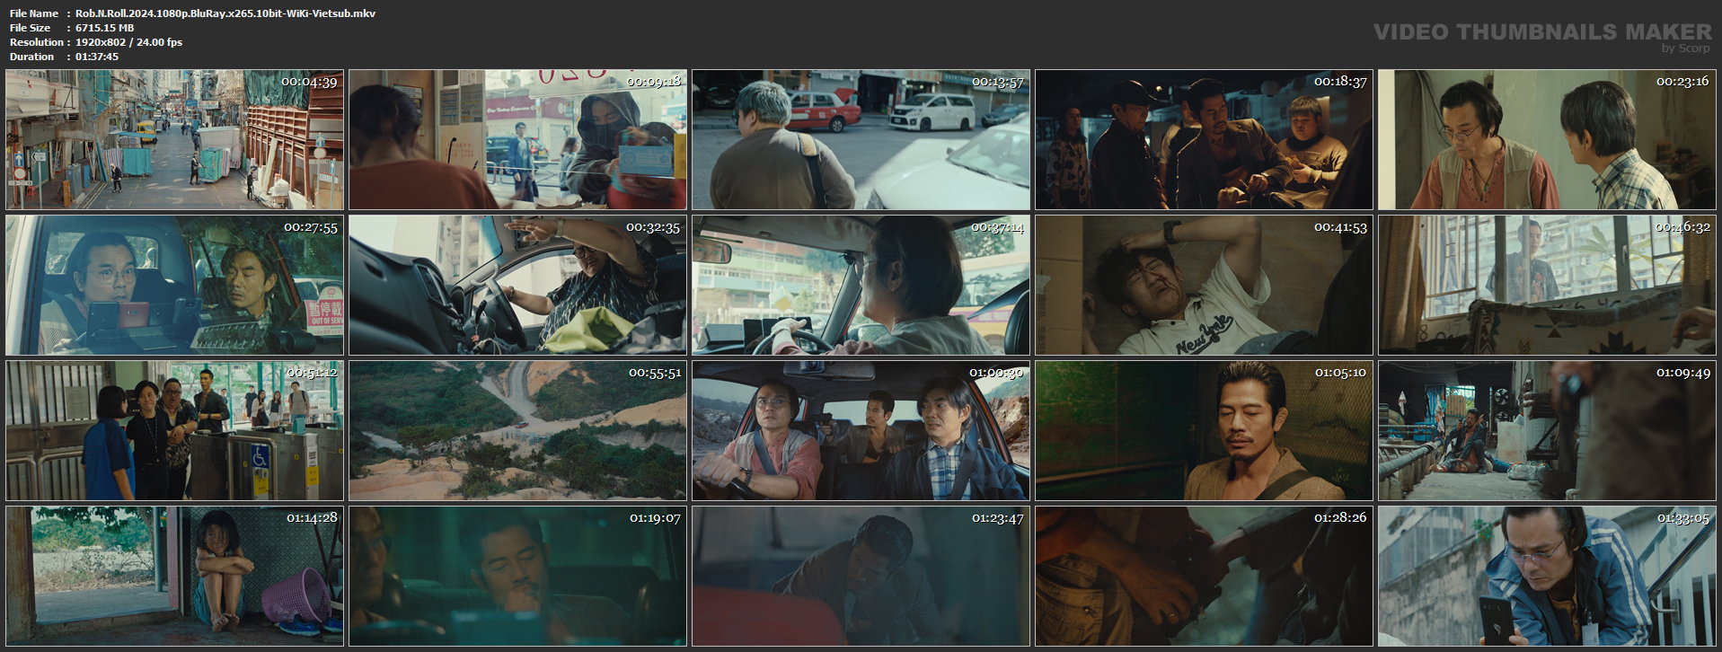This screenshot has width=1722, height=652.
Task: Select the thumbnail timestamped 00:37:14
Action: tap(861, 286)
